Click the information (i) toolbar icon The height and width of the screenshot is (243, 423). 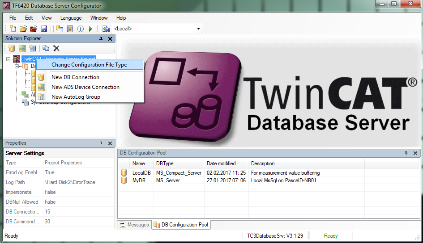81,29
